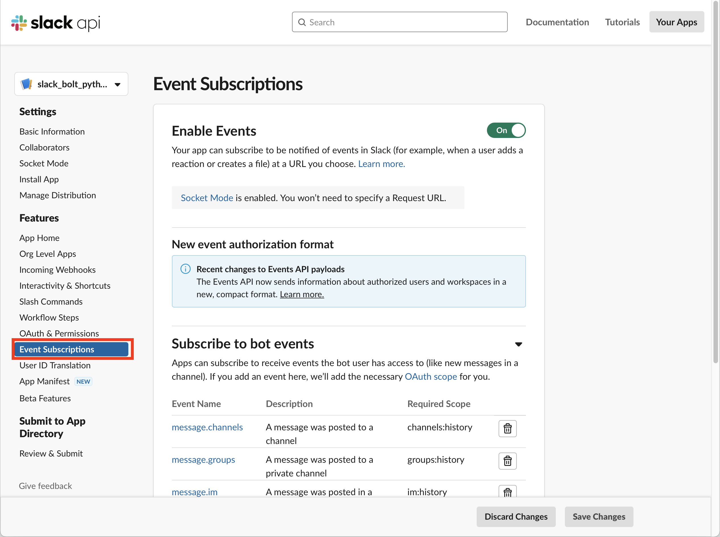Open Documentation in top navigation
This screenshot has width=720, height=537.
click(x=557, y=22)
